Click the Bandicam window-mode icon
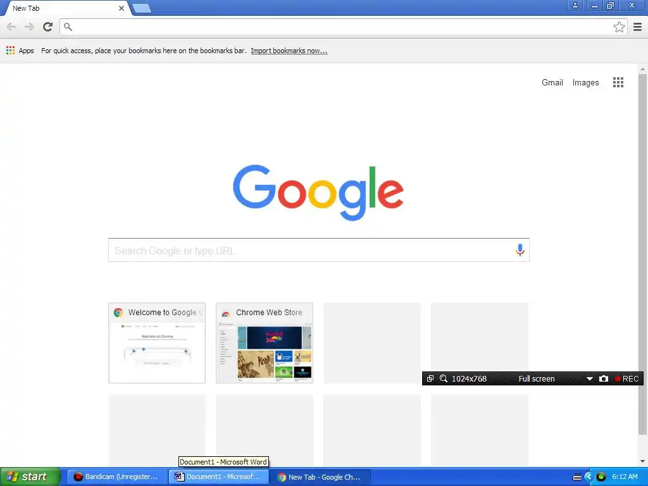The height and width of the screenshot is (486, 648). point(430,378)
